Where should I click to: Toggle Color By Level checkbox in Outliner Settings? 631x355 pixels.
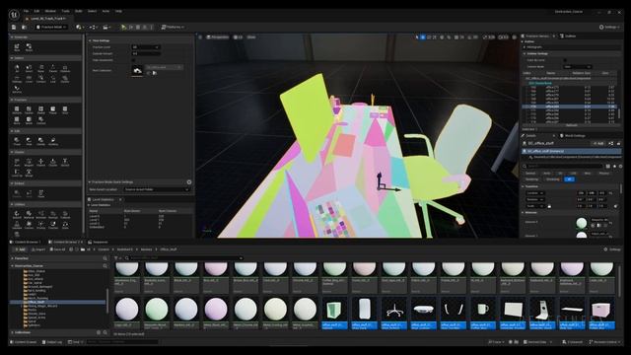pos(565,60)
